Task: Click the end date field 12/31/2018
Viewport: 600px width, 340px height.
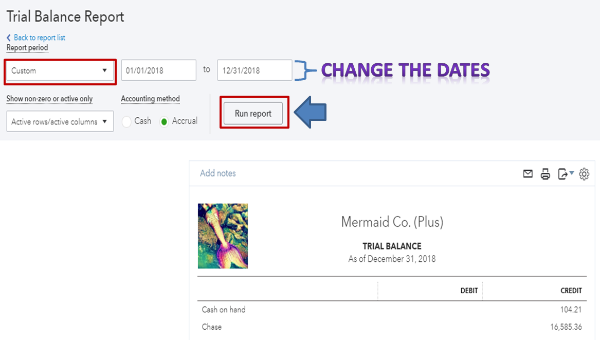Action: click(x=255, y=70)
